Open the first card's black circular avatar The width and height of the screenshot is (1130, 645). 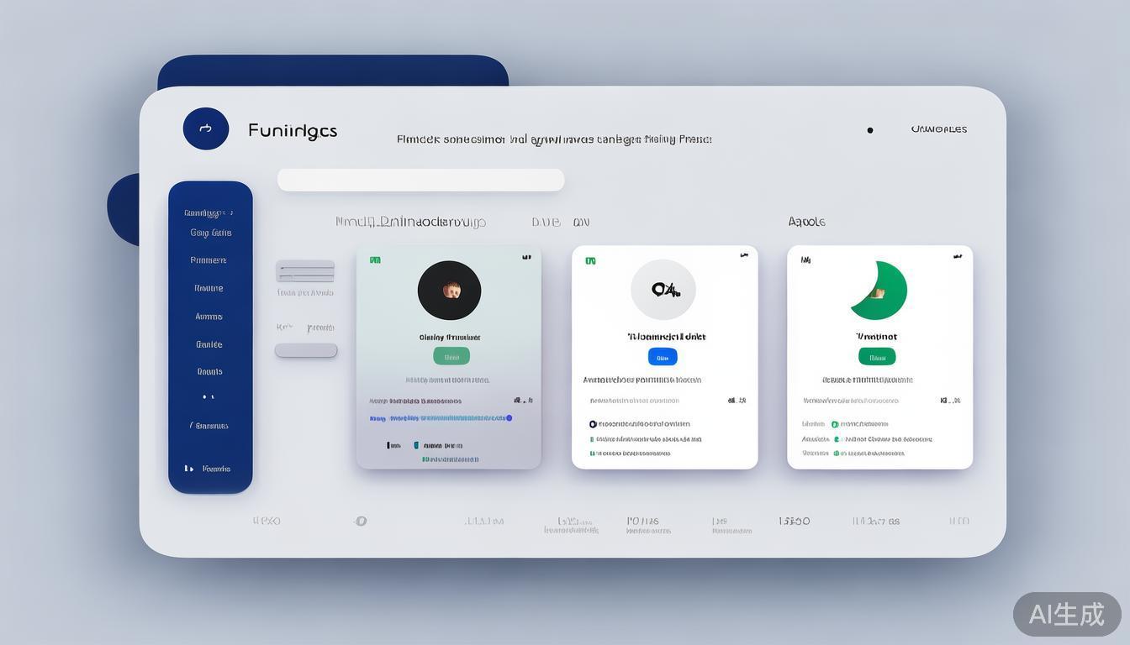click(x=449, y=291)
